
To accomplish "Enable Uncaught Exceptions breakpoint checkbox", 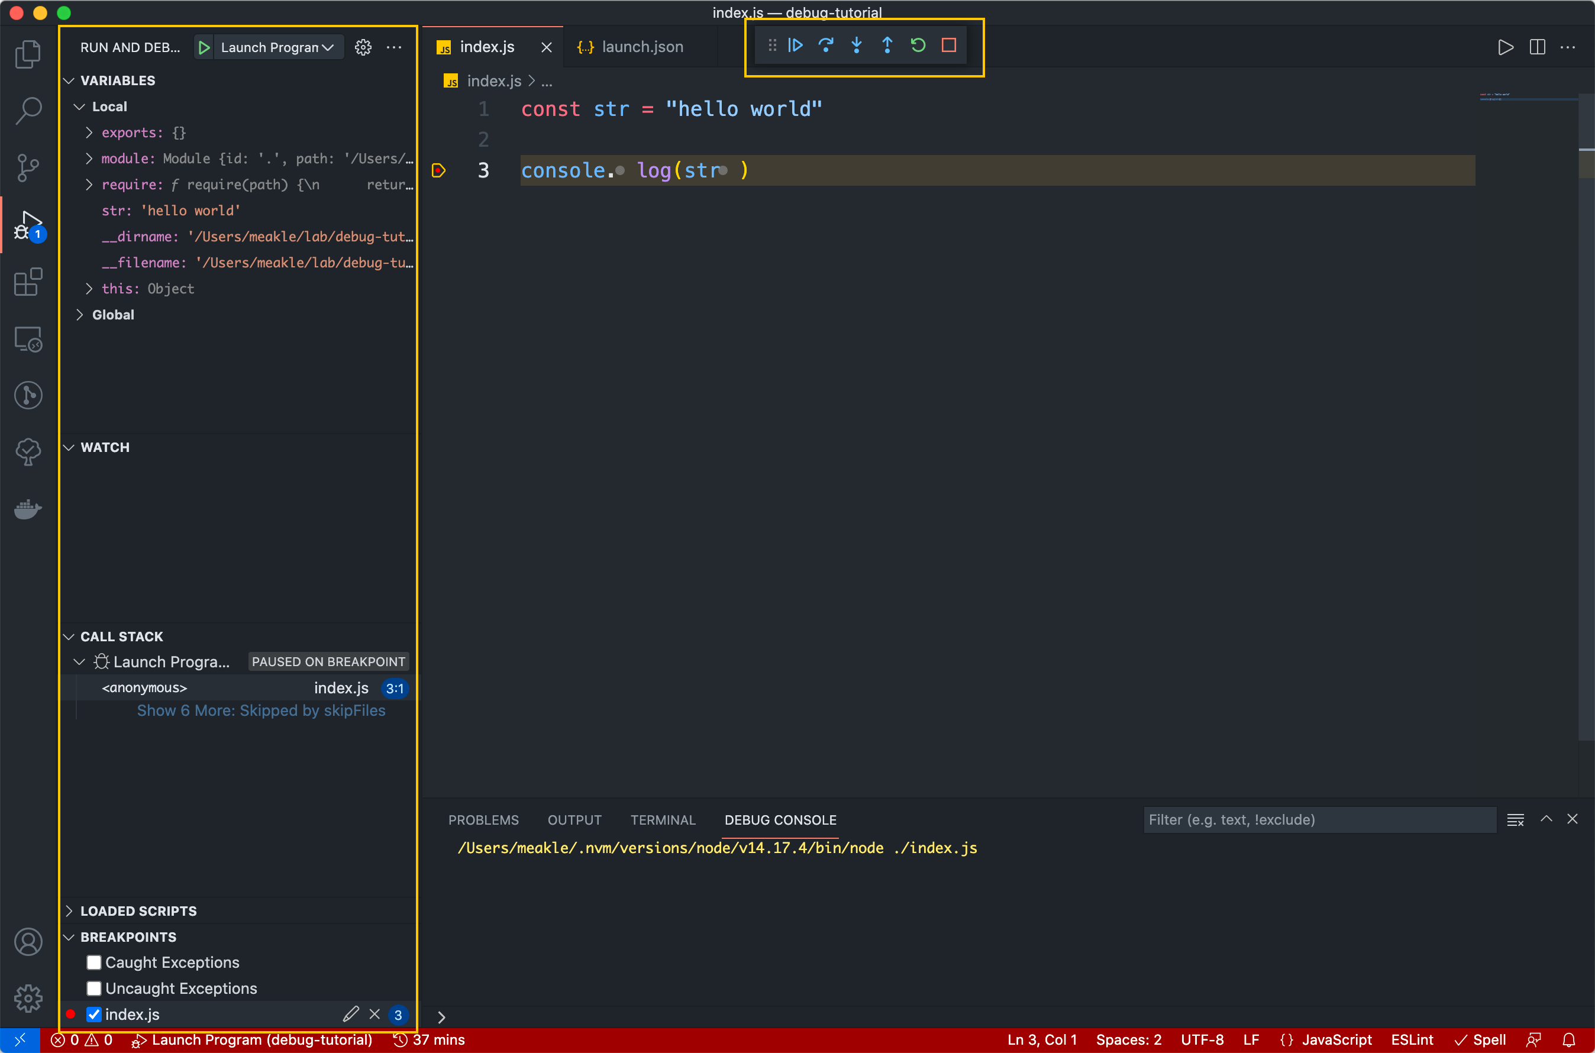I will pos(94,989).
